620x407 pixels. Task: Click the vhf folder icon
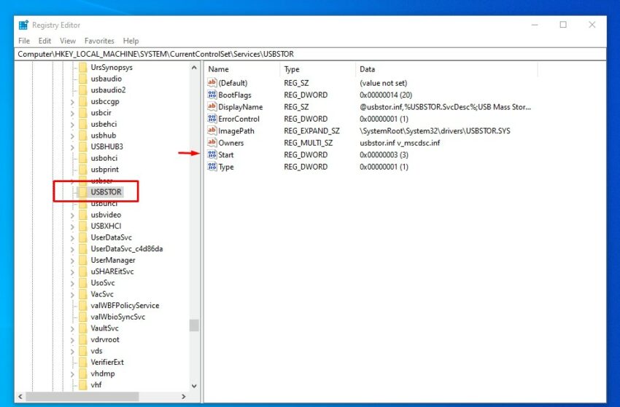(82, 384)
